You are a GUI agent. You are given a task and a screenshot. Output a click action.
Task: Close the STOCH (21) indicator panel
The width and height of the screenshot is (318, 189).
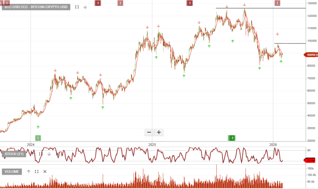57,154
